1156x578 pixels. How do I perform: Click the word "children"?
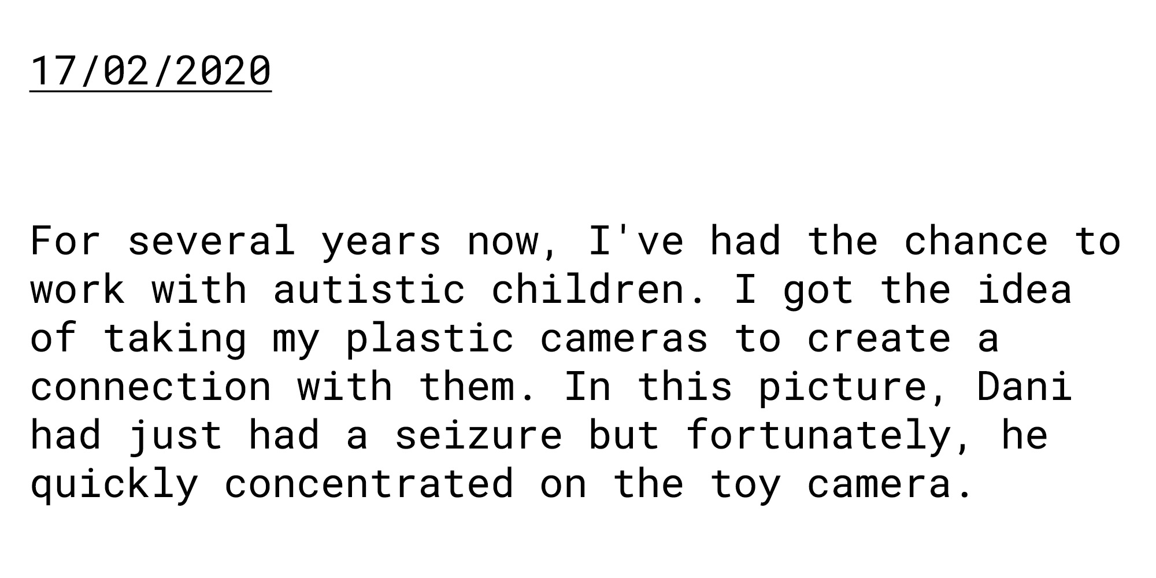587,289
